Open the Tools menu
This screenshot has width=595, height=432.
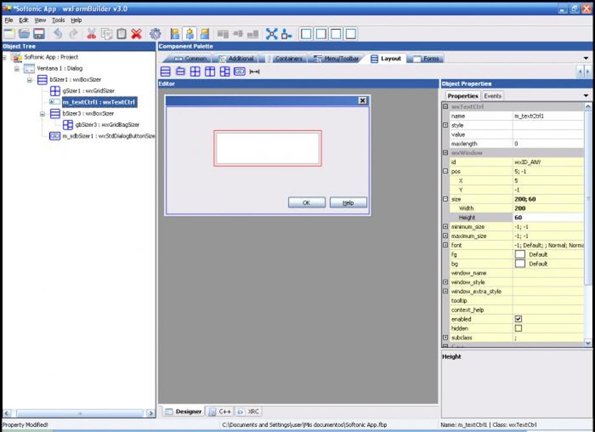[x=58, y=20]
